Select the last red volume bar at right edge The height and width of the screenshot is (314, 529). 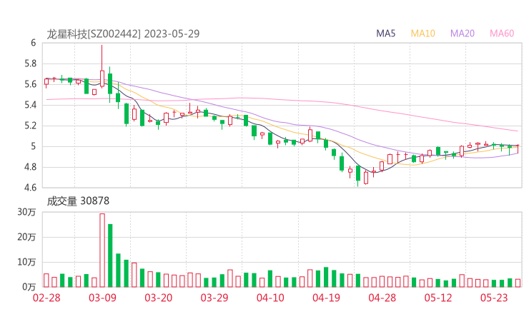(518, 283)
